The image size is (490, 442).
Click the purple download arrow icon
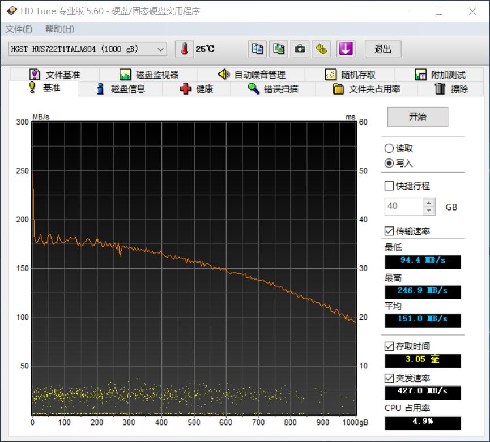click(x=346, y=49)
